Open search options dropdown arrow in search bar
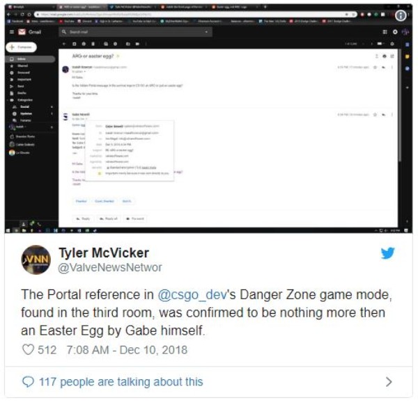Image resolution: width=418 pixels, height=407 pixels. tap(206, 32)
